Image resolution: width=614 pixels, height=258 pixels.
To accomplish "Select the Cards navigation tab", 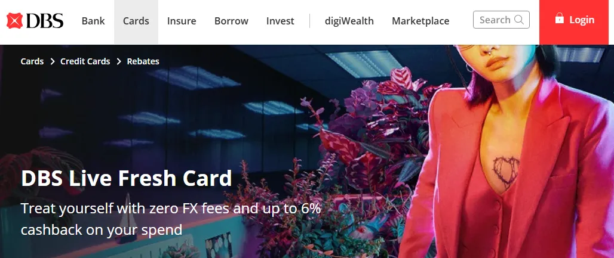I will pos(136,22).
